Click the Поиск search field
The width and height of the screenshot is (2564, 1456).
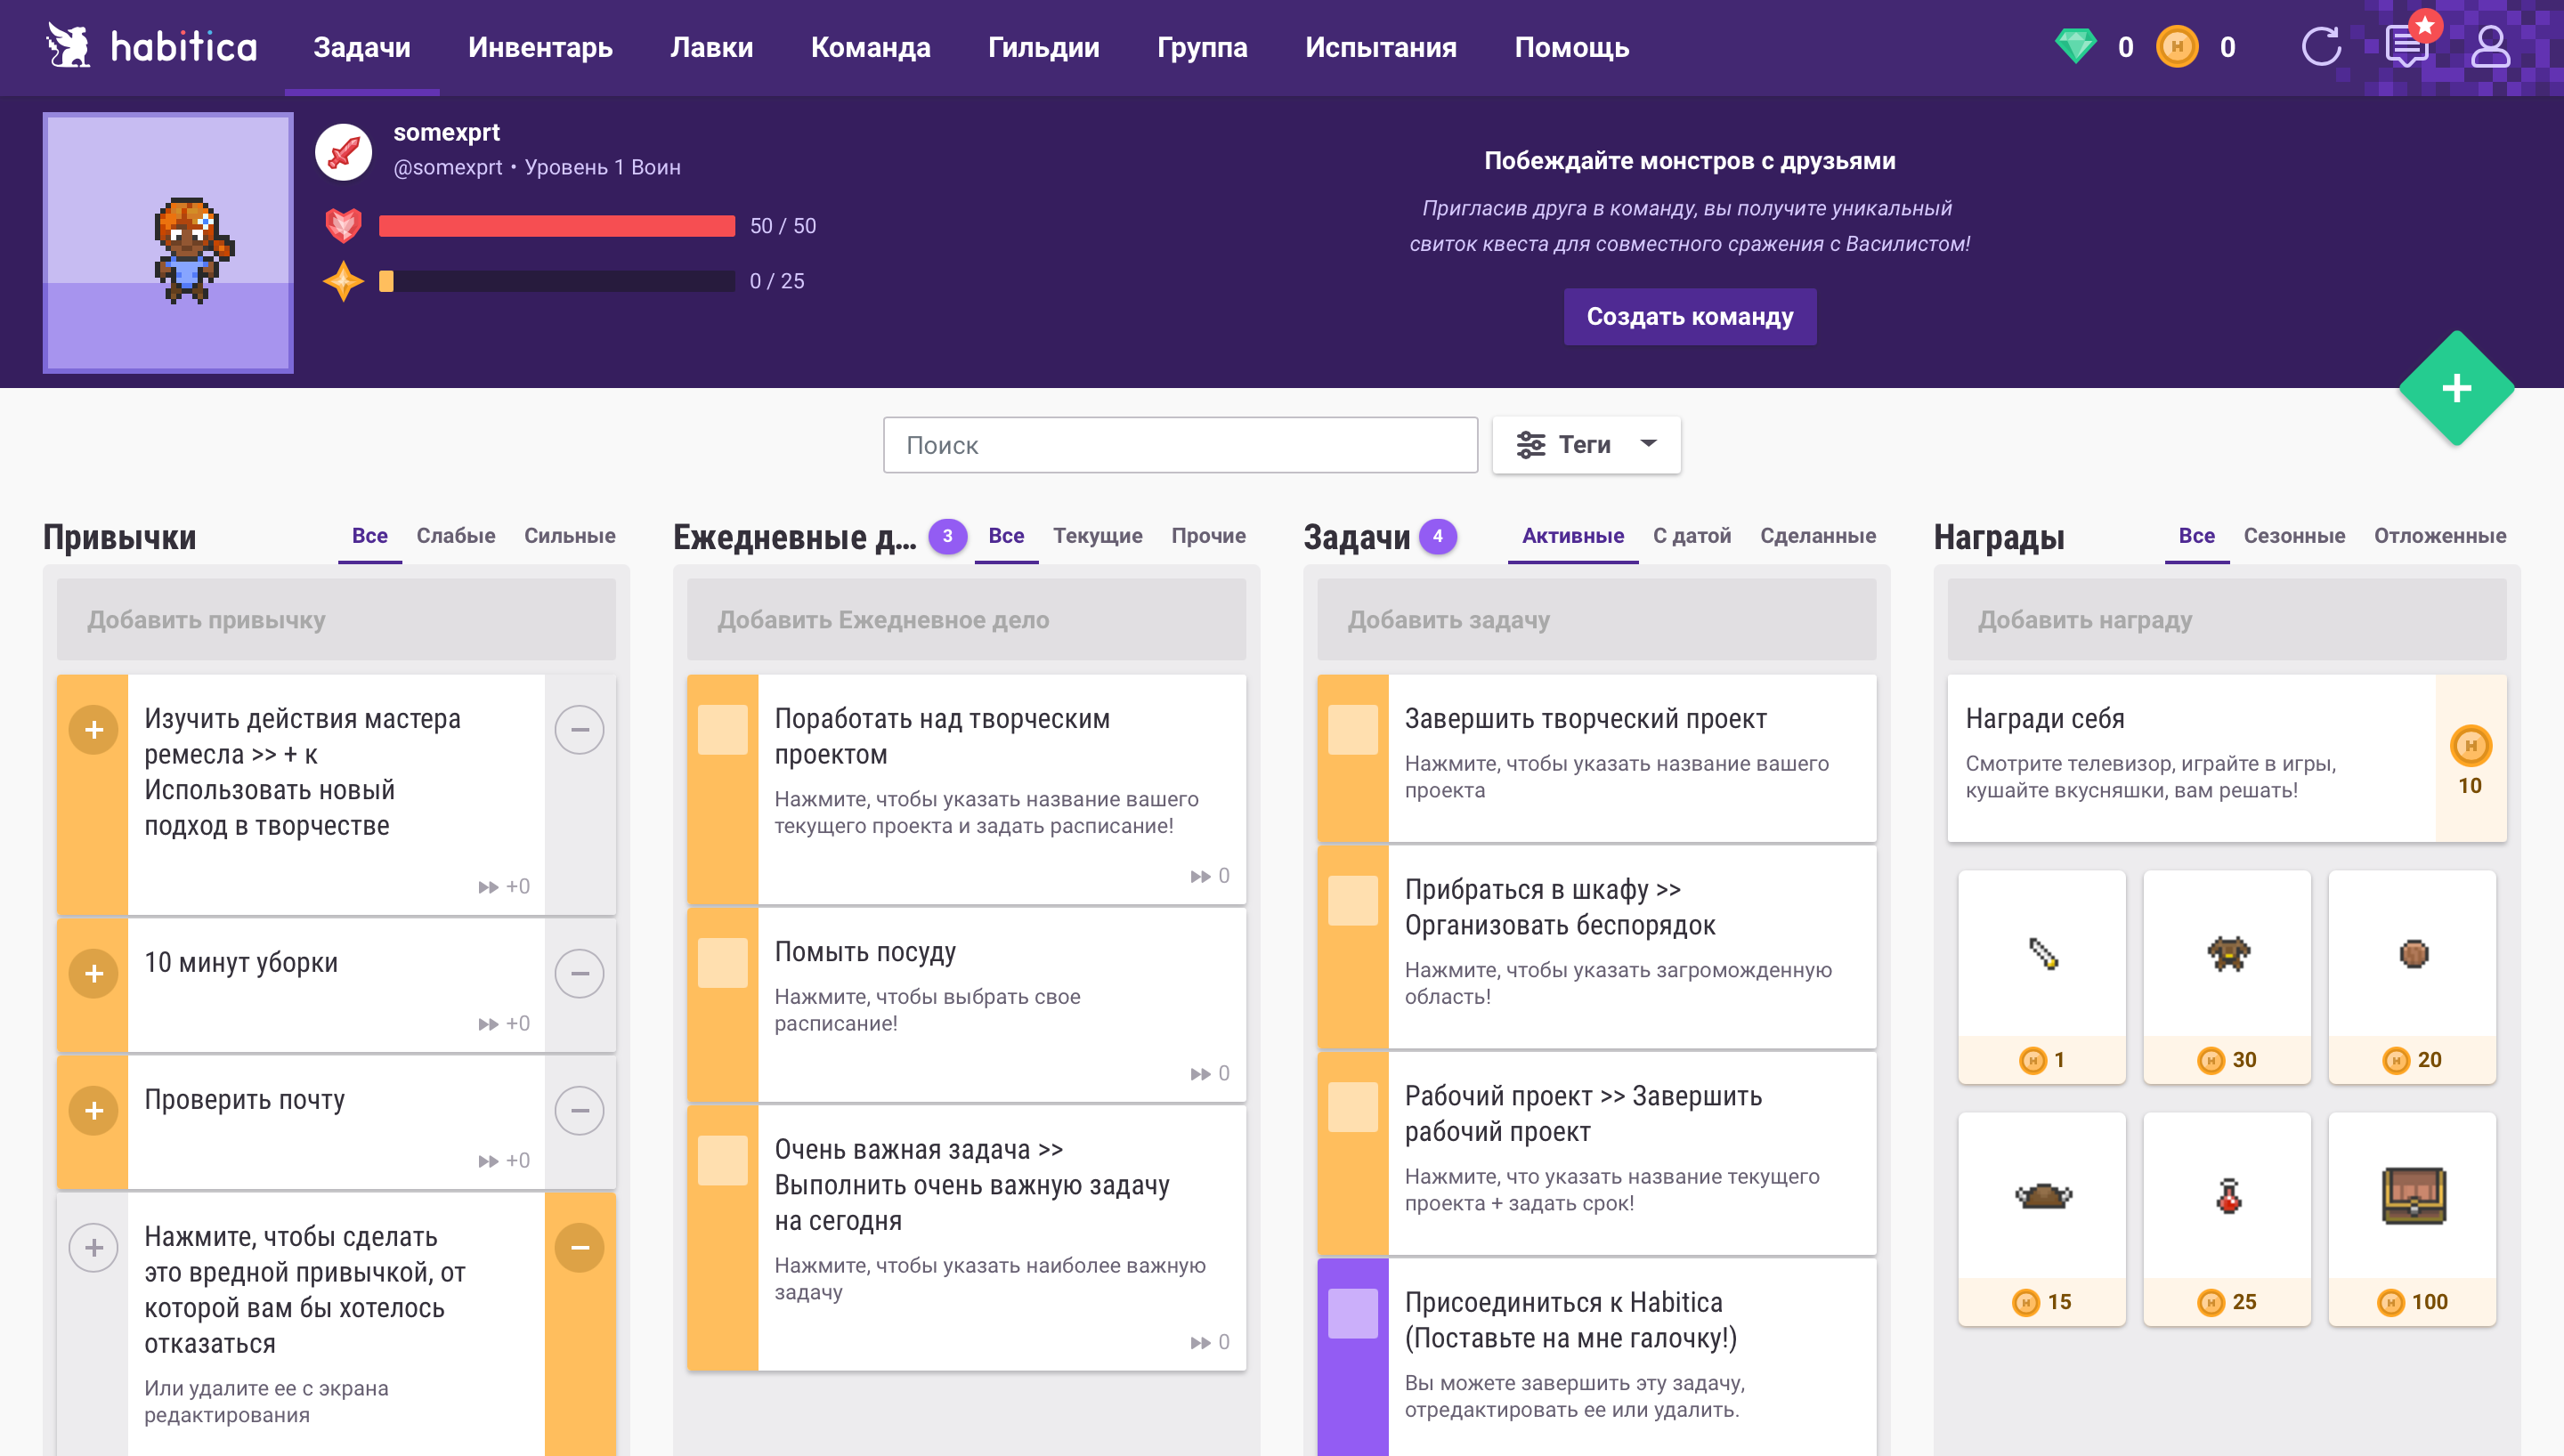1180,445
